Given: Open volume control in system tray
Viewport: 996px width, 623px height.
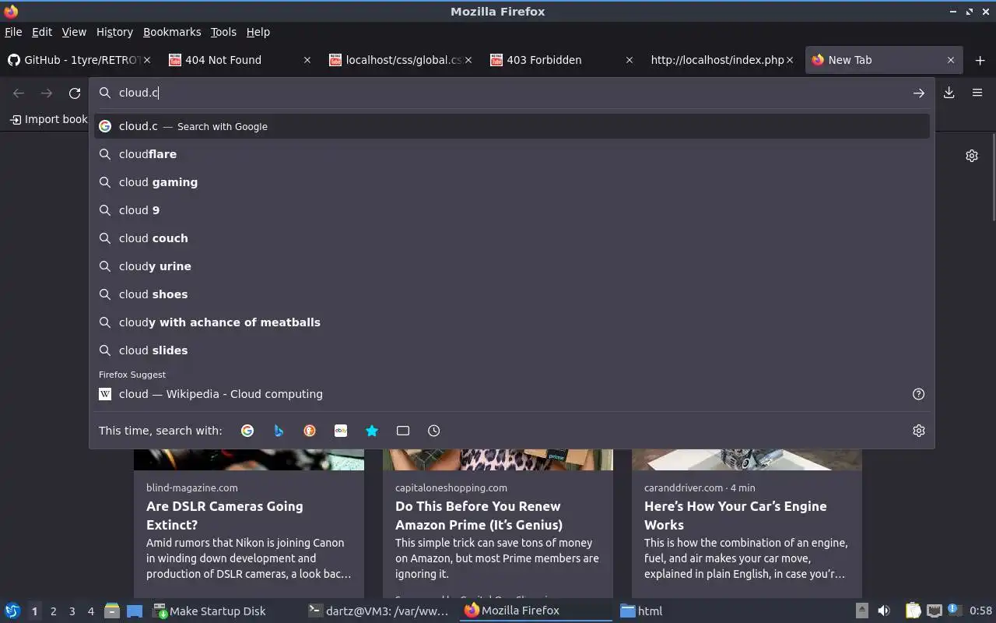Looking at the screenshot, I should [884, 611].
